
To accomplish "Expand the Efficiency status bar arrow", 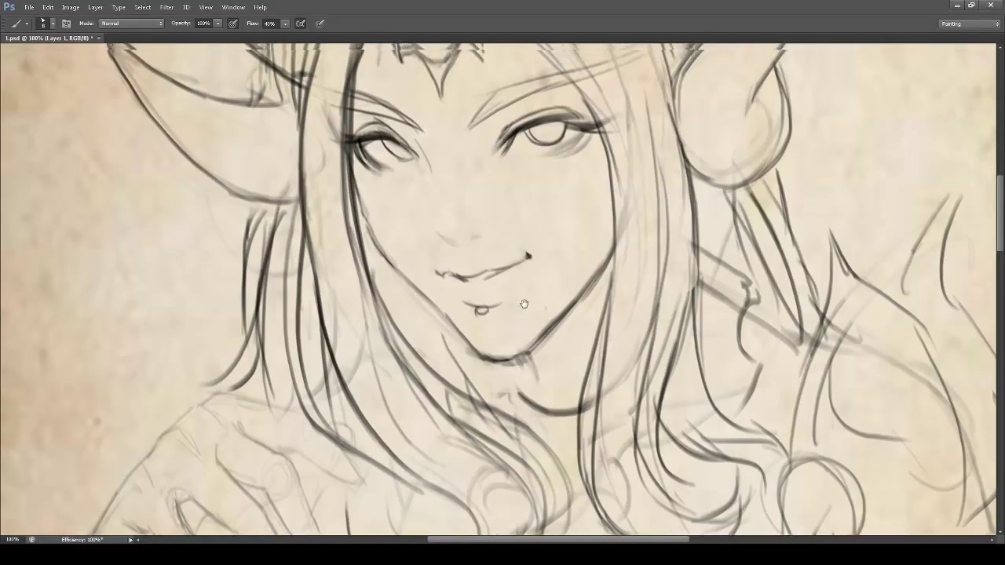I will (x=130, y=540).
